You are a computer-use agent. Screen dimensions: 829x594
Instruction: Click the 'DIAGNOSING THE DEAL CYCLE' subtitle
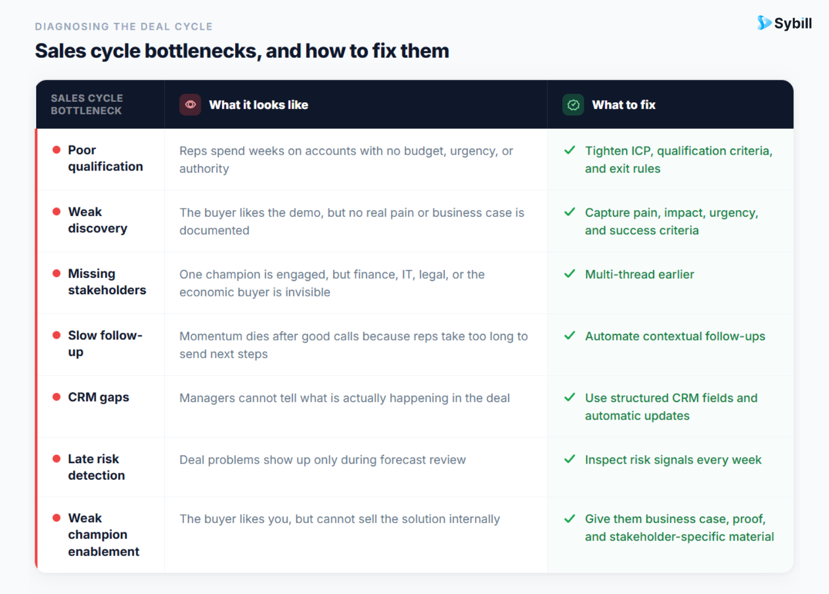pos(124,26)
